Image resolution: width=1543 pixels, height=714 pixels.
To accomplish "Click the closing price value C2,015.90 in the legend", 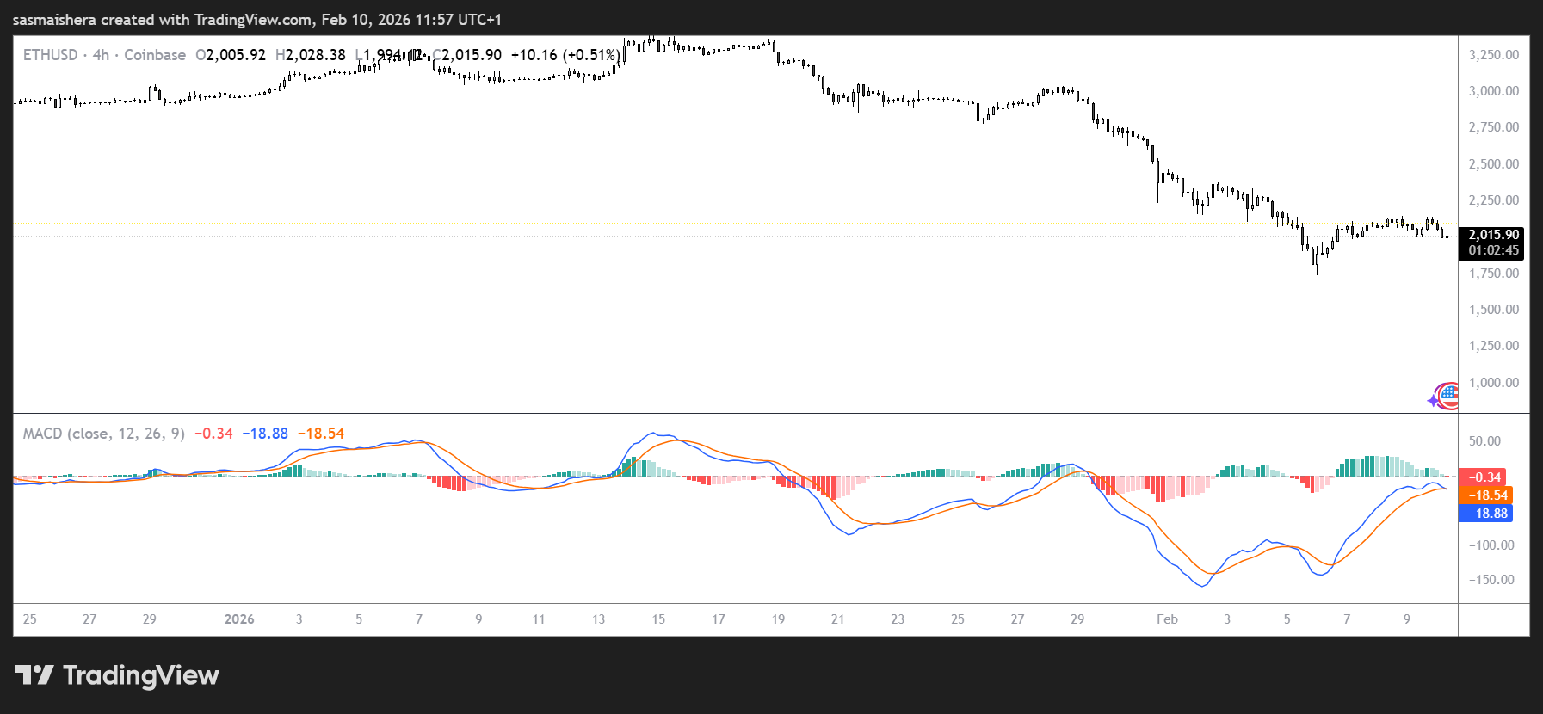I will coord(467,55).
